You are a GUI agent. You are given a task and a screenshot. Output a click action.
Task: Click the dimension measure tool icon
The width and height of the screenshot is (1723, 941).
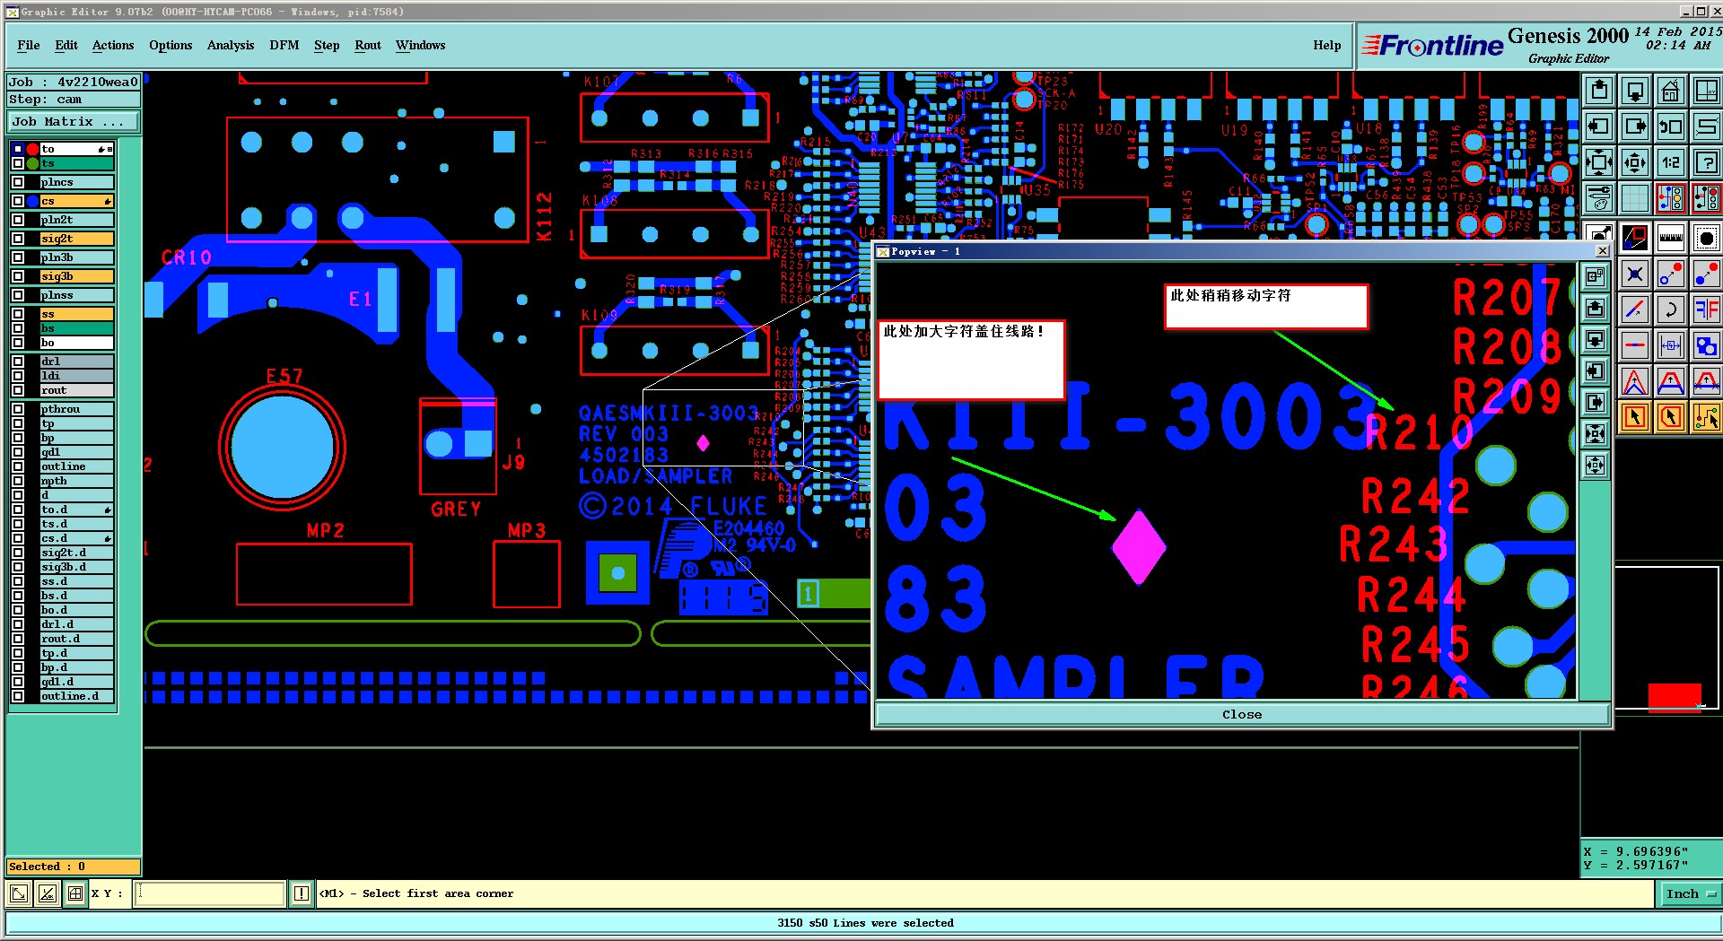tap(1670, 345)
